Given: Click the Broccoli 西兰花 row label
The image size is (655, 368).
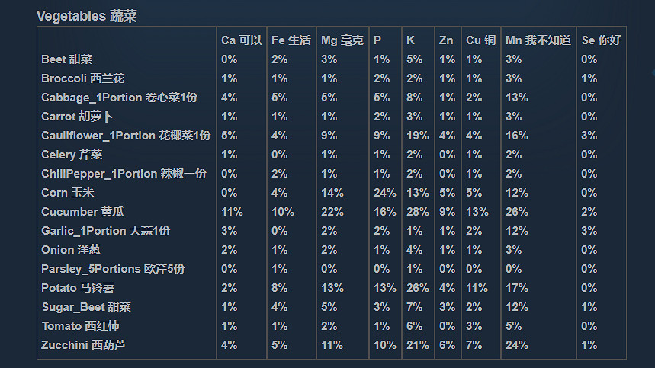Looking at the screenshot, I should coord(82,78).
